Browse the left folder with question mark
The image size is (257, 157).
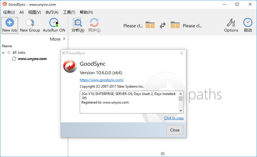point(150,25)
